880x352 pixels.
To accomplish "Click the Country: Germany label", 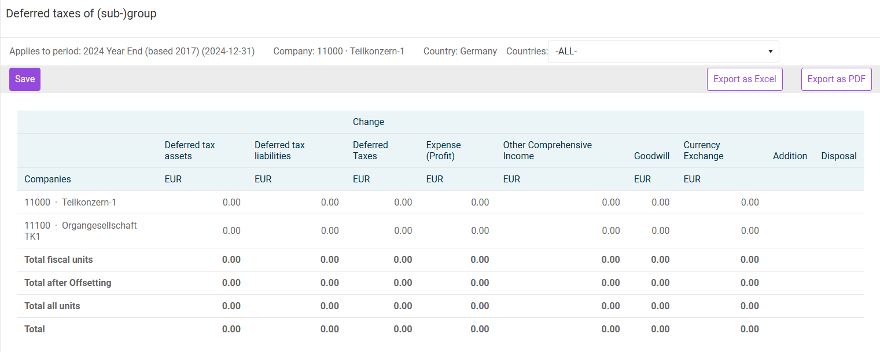I will point(460,52).
